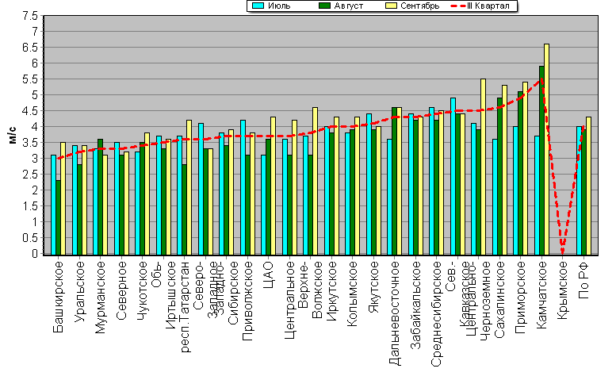Click the Среднесибирское category label
616x380 pixels.
coord(438,314)
